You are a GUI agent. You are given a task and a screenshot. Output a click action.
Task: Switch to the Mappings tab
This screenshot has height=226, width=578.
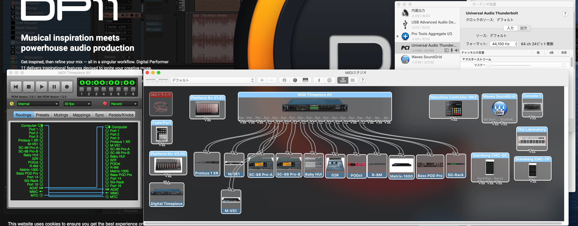click(x=82, y=115)
